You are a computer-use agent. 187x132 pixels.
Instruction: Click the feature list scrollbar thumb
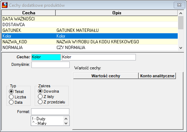click(181, 23)
